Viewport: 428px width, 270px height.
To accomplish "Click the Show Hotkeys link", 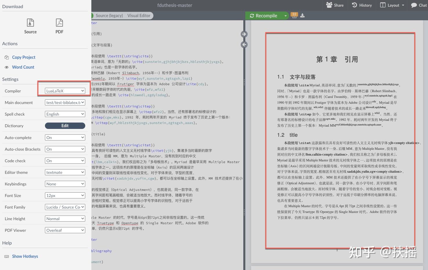I will point(25,256).
